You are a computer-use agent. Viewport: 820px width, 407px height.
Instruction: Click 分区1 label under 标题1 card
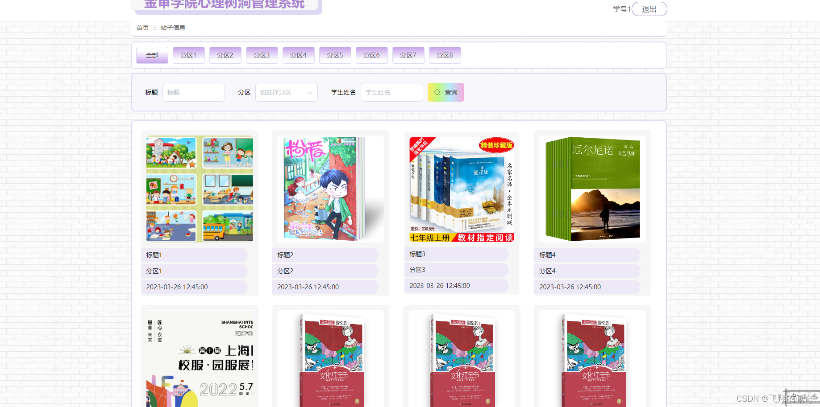154,271
